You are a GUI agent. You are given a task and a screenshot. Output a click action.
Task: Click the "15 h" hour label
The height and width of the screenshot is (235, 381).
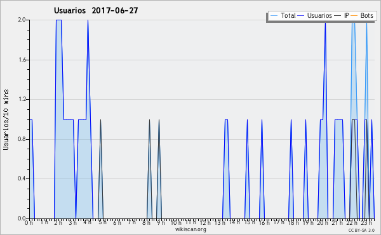pyautogui.click(x=250, y=222)
